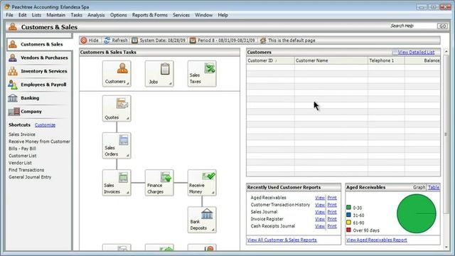The height and width of the screenshot is (256, 455).
Task: Click the Peachtree title bar icon
Action: point(7,6)
